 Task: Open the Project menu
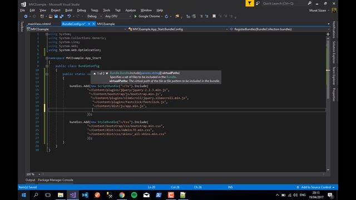pos(56,11)
